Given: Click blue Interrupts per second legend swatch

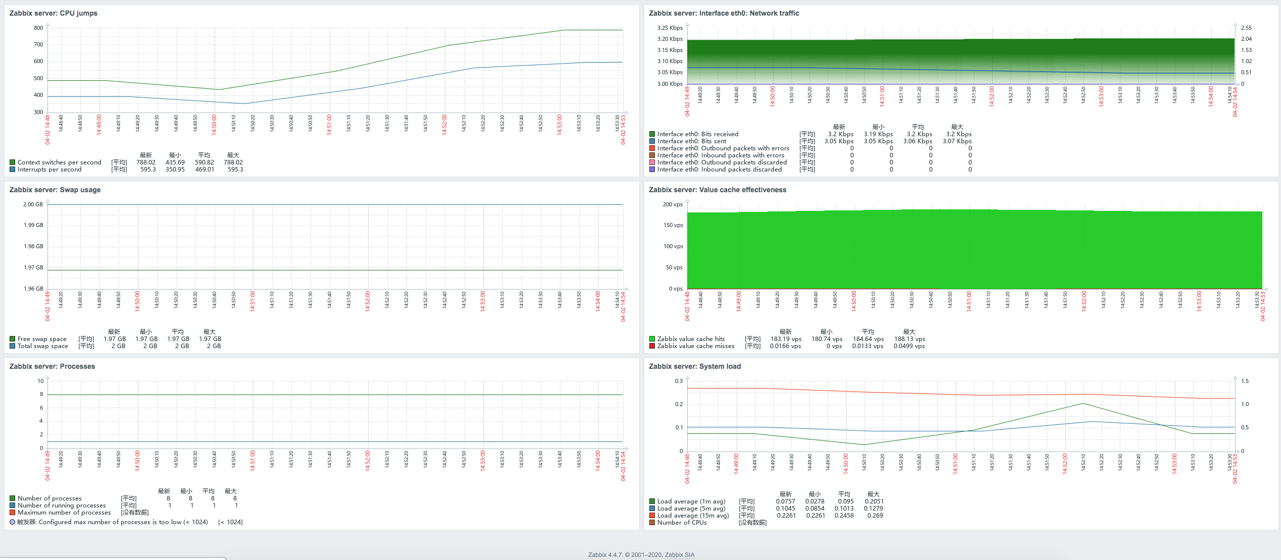Looking at the screenshot, I should click(12, 170).
